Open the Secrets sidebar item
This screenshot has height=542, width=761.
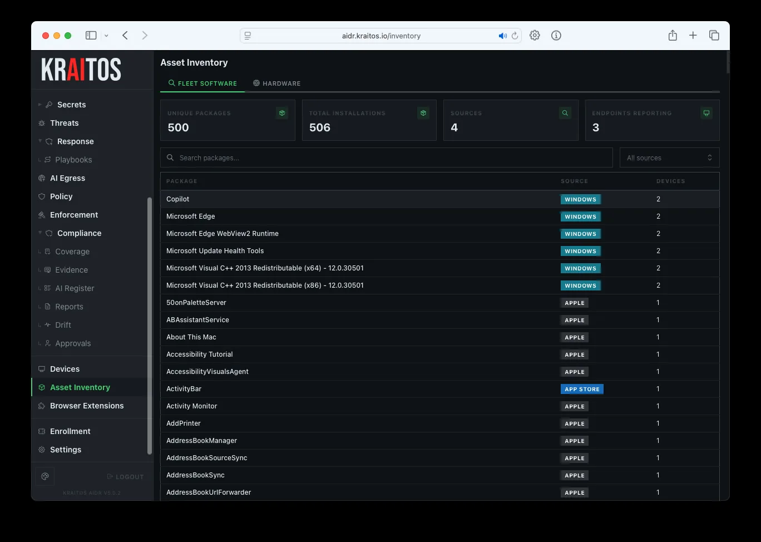[71, 105]
